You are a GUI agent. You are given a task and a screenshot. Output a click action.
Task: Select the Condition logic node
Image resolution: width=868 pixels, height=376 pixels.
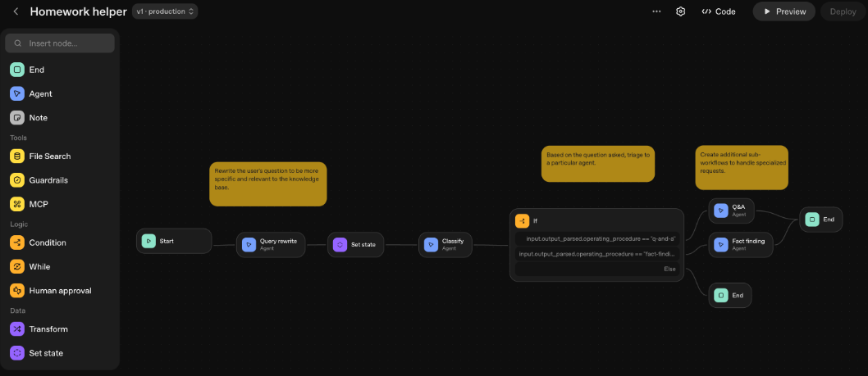[x=47, y=242]
